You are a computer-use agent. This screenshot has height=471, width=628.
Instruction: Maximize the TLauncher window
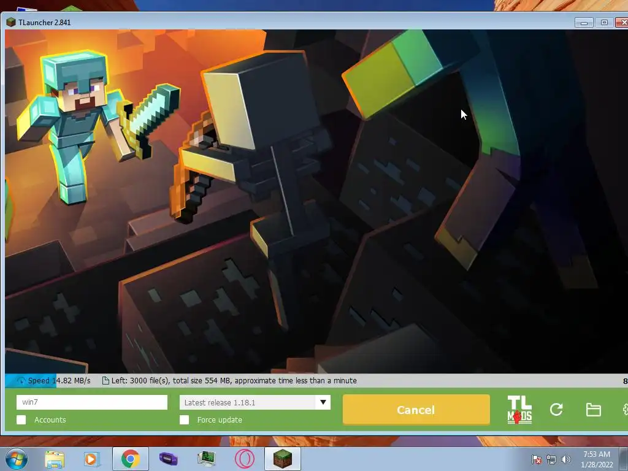(x=604, y=23)
